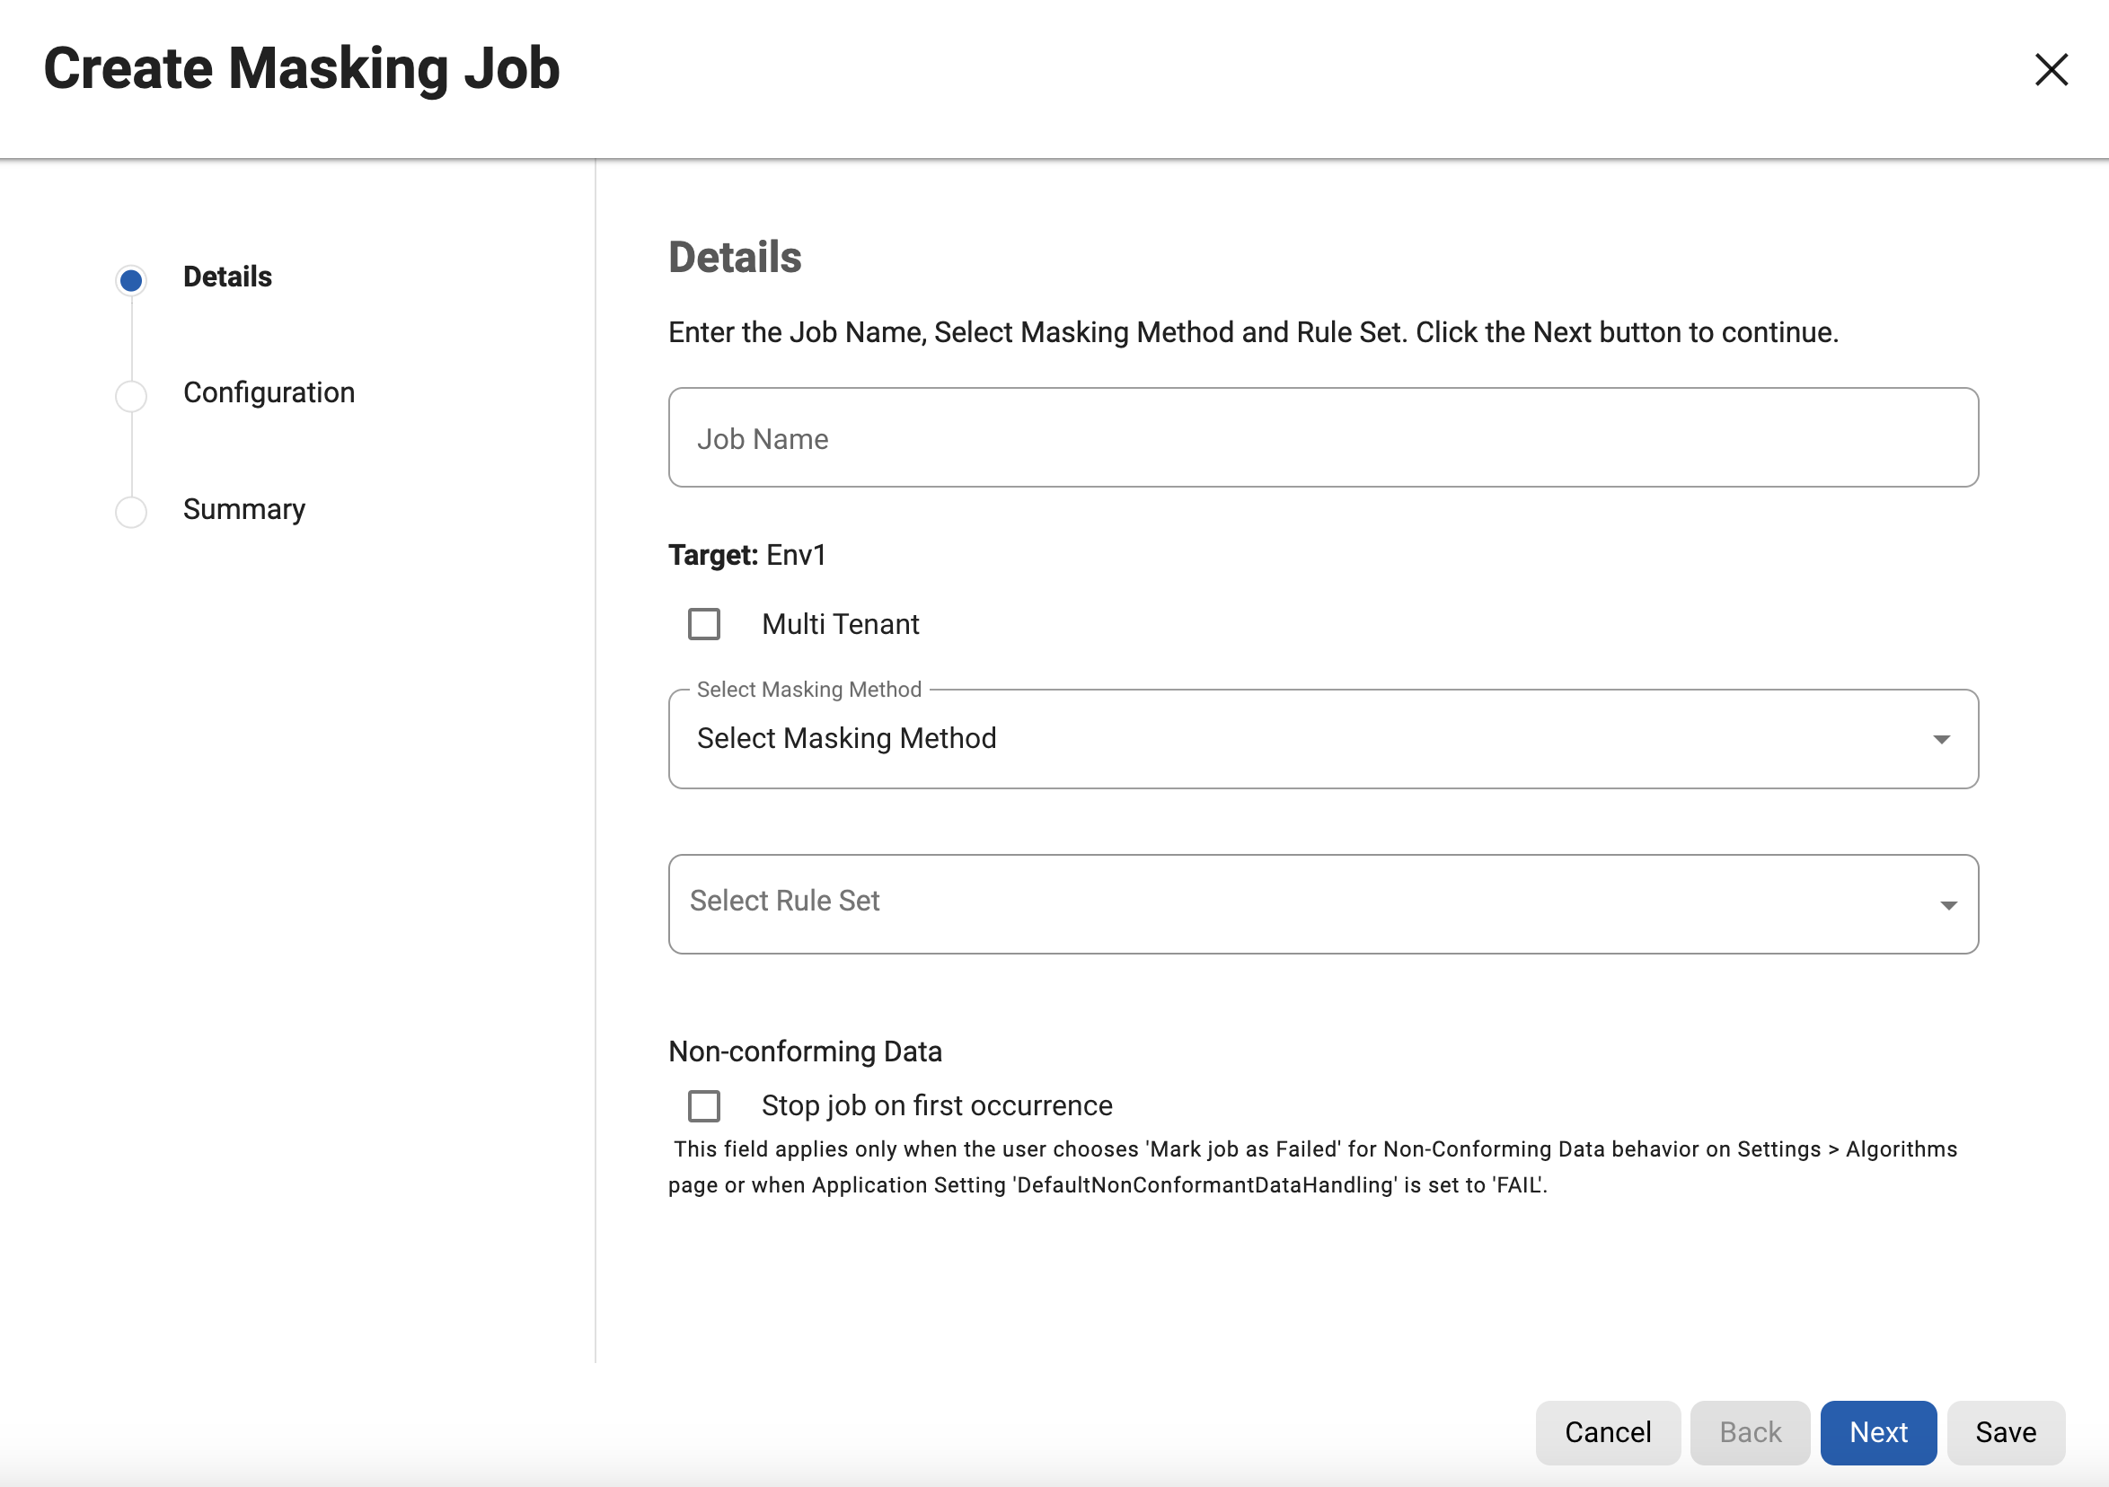Image resolution: width=2109 pixels, height=1487 pixels.
Task: Enable Stop job on first occurrence
Action: point(703,1106)
